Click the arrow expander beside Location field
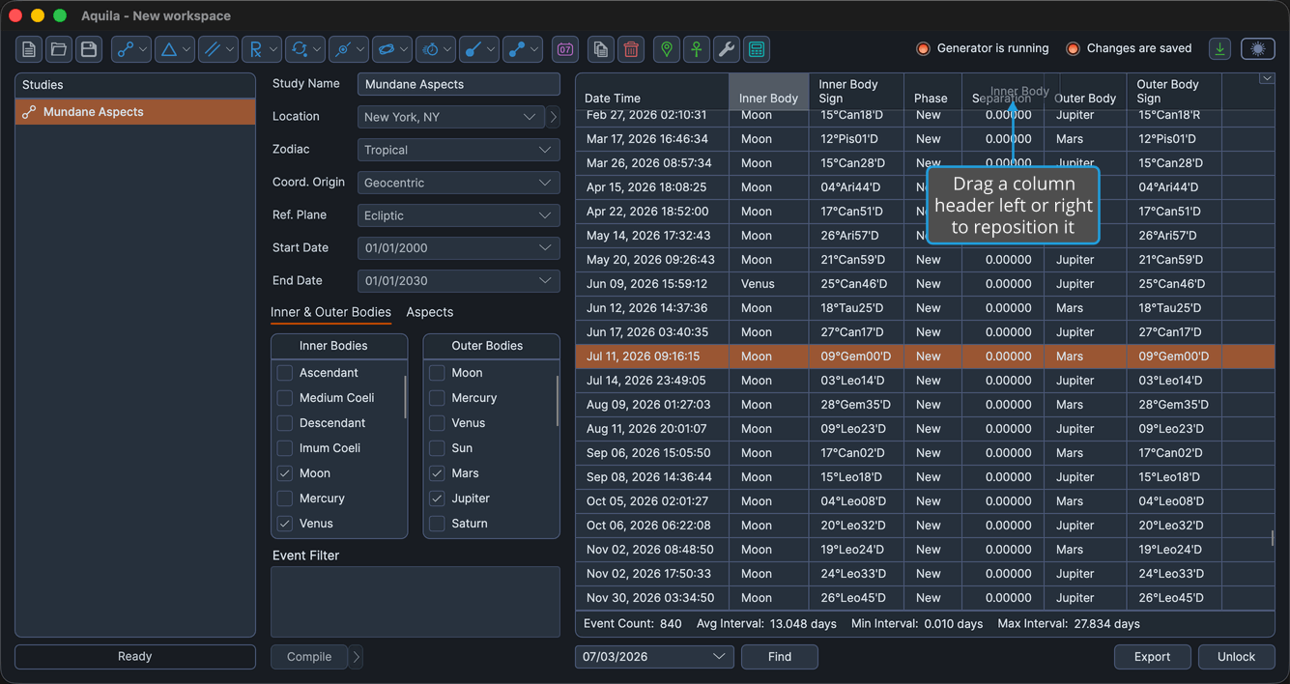The width and height of the screenshot is (1290, 684). point(554,117)
